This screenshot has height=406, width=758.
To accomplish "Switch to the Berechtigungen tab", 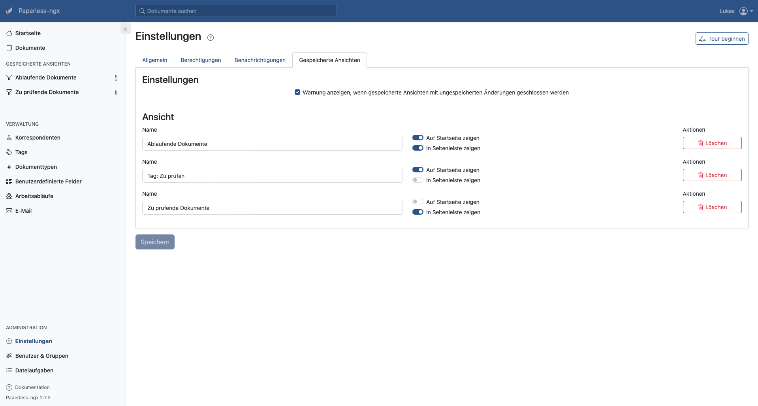I will tap(201, 60).
